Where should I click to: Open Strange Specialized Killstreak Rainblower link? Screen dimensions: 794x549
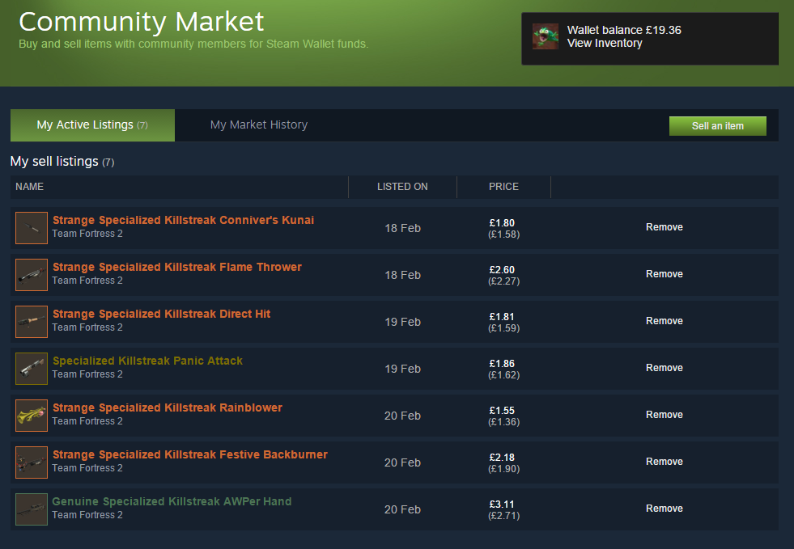coord(168,408)
